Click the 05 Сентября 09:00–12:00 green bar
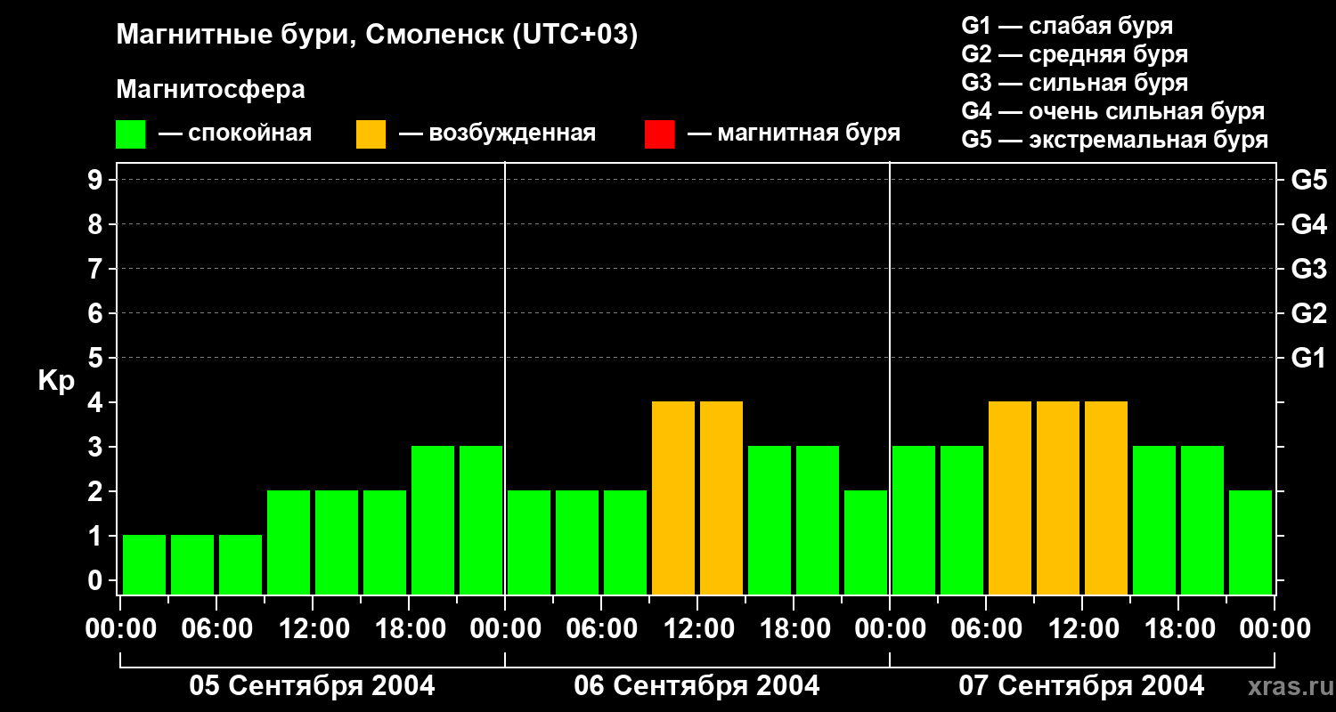The image size is (1336, 712). [289, 542]
